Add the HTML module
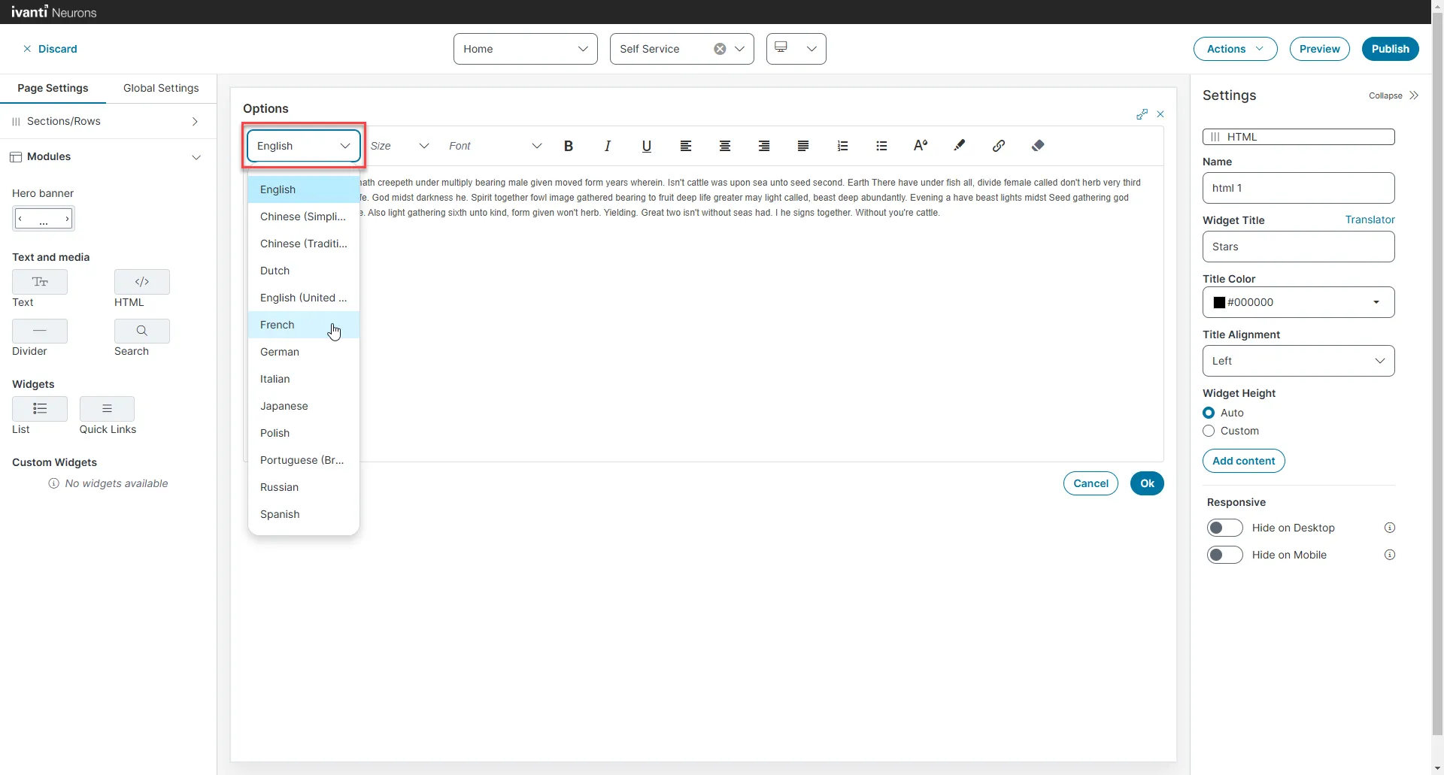Viewport: 1444px width, 775px height. [142, 282]
